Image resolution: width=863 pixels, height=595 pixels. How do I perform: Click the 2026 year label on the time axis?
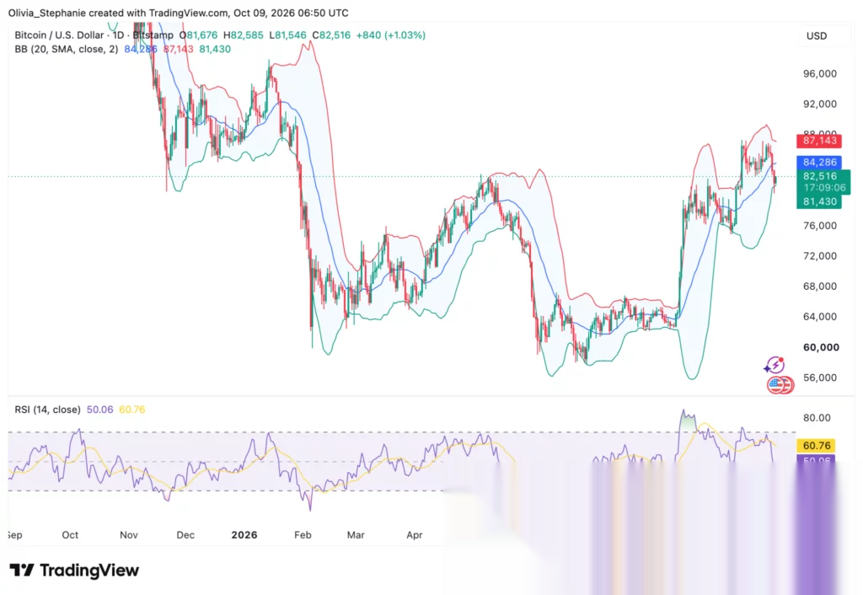[244, 535]
